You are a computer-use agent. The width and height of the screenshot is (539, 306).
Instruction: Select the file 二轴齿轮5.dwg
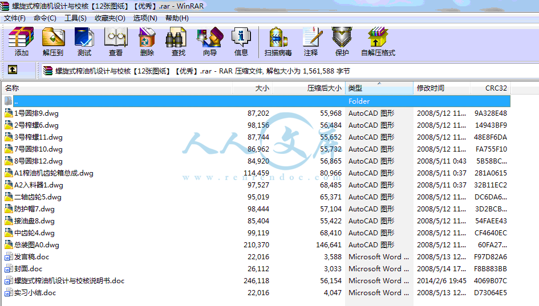click(38, 197)
